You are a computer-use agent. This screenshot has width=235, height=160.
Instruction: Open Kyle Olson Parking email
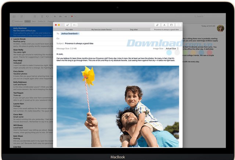pos(31,140)
